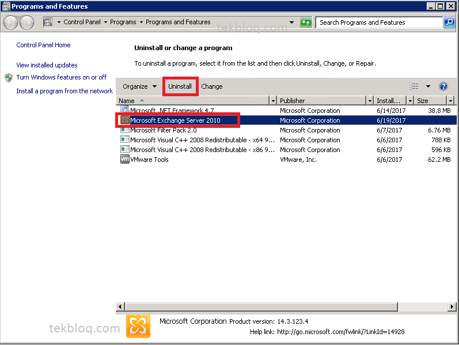Click the Microsoft .NET Framework 4.7 icon
Viewport: 459px width, 345px height.
click(125, 110)
